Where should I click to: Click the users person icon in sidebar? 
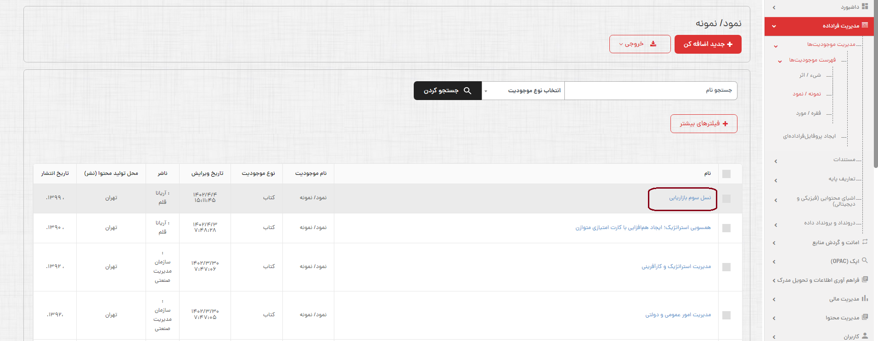(865, 336)
